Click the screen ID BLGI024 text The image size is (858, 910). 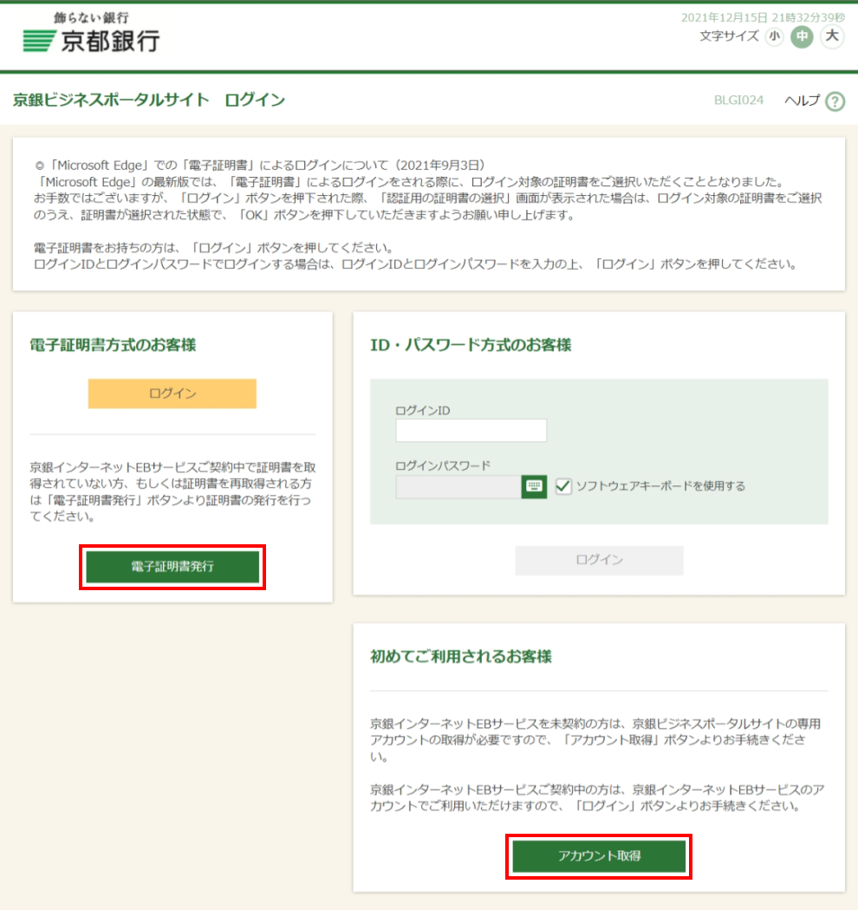pos(738,101)
